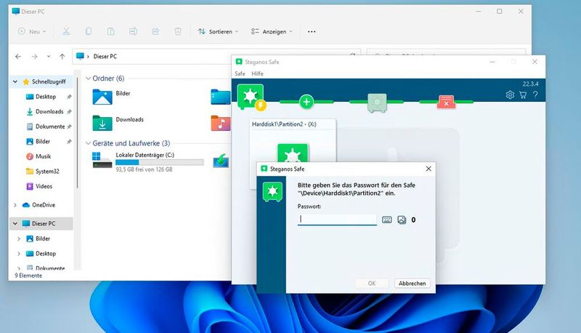Click the Explorer sidebar scrollbar
The width and height of the screenshot is (581, 333).
pyautogui.click(x=78, y=134)
